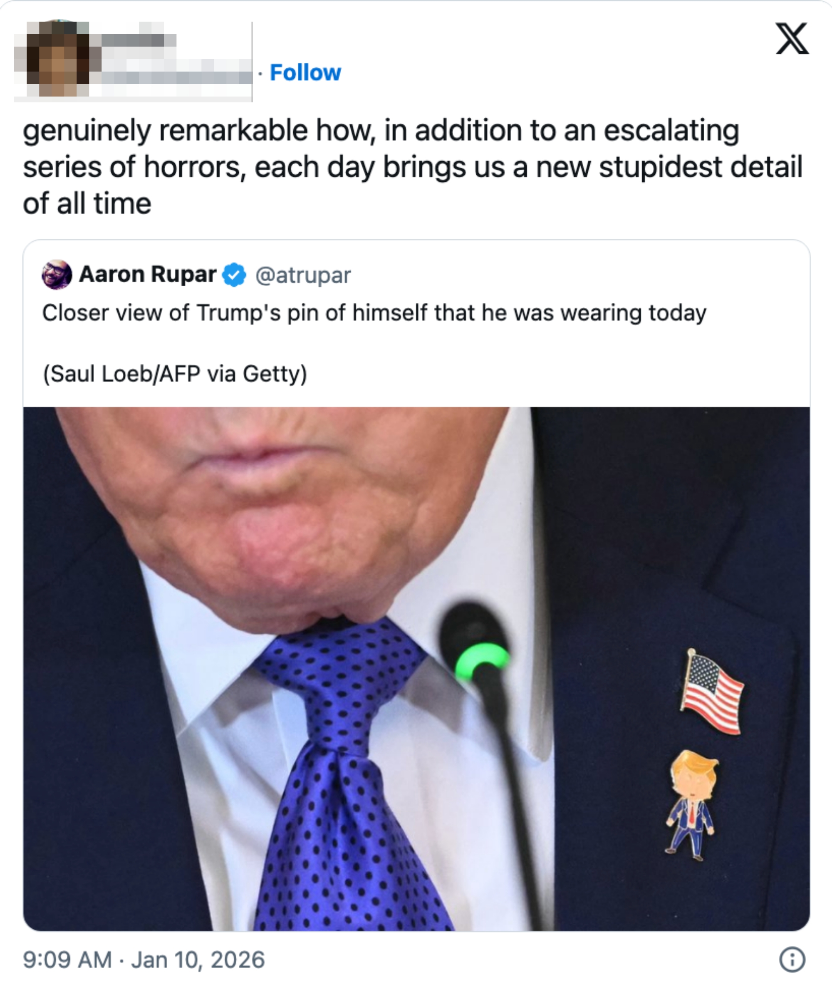The height and width of the screenshot is (987, 832).
Task: Click the X logo
Action: (x=792, y=39)
